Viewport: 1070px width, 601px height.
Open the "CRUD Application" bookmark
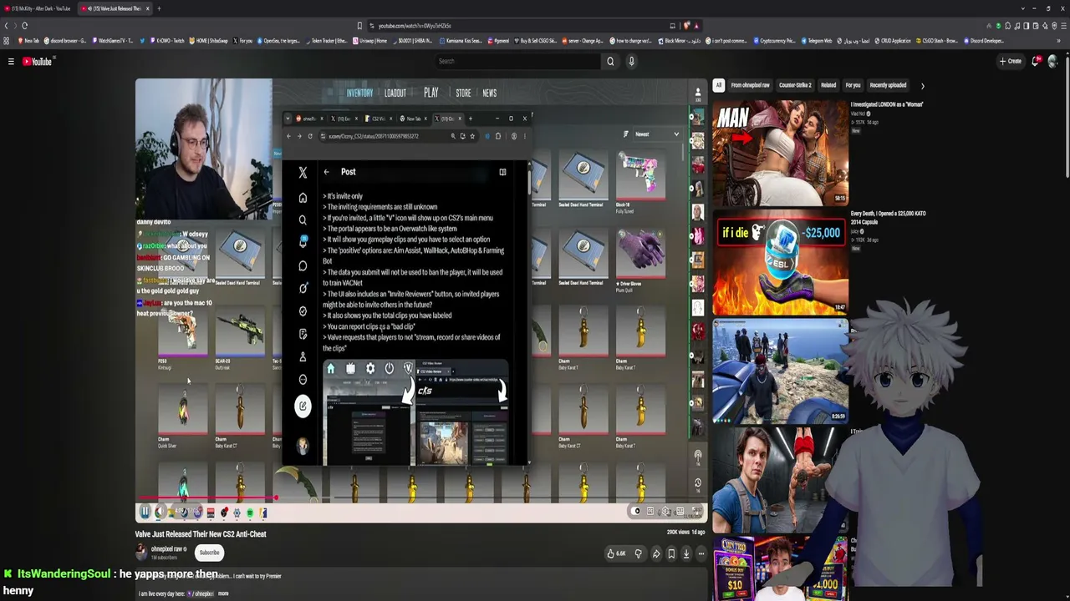click(x=891, y=40)
